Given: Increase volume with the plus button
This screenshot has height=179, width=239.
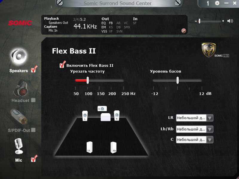Looking at the screenshot, I should [223, 21].
